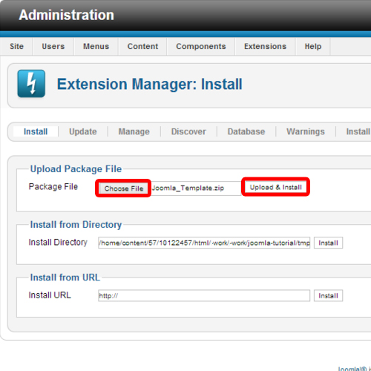Switch to the Manage tab
371x371 pixels.
click(x=134, y=131)
